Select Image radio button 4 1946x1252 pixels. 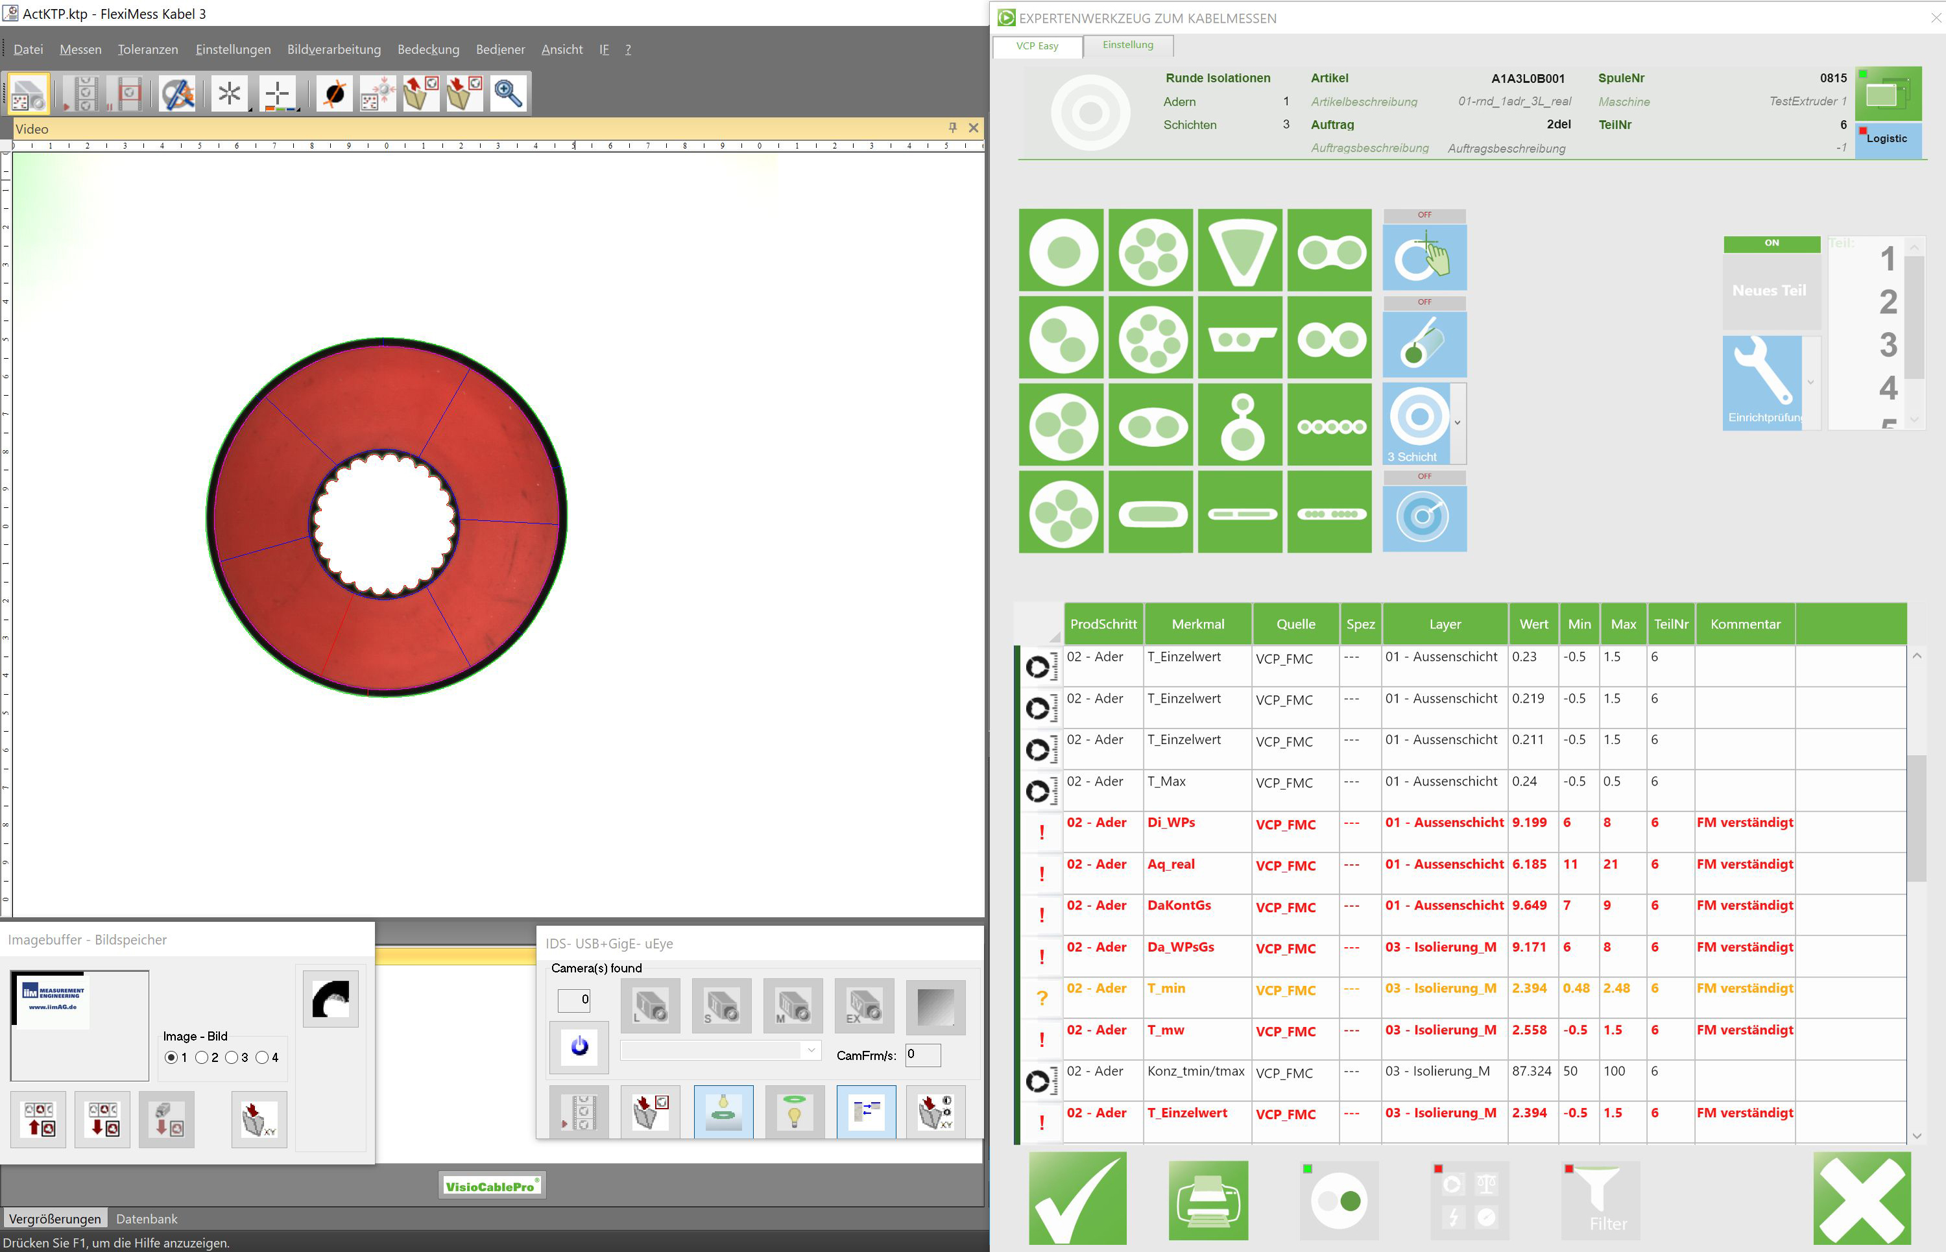click(x=263, y=1057)
